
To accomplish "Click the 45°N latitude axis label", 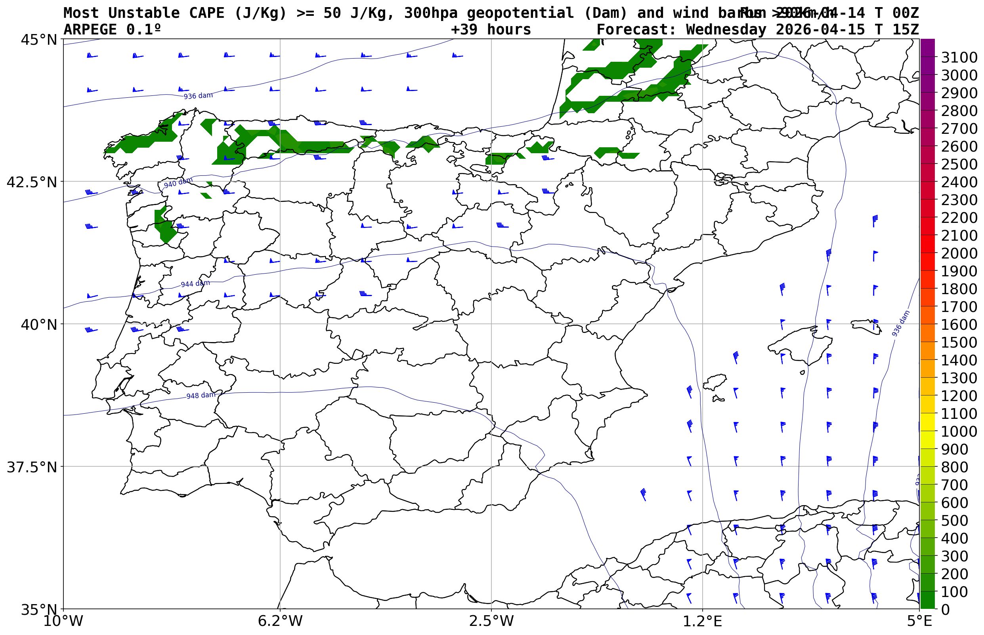I will [39, 40].
